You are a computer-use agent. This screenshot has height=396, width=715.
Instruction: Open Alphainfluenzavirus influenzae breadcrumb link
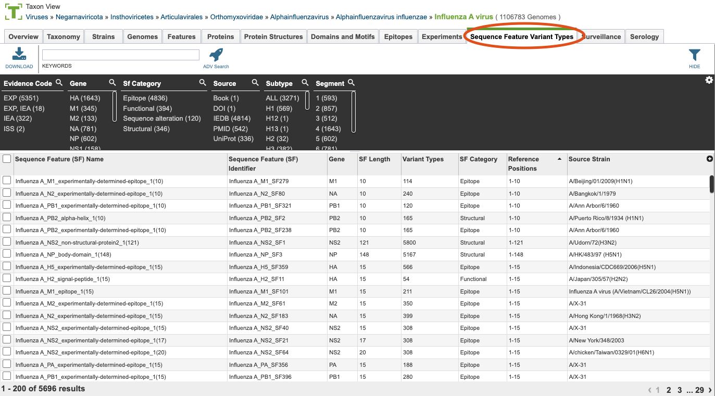click(x=382, y=17)
